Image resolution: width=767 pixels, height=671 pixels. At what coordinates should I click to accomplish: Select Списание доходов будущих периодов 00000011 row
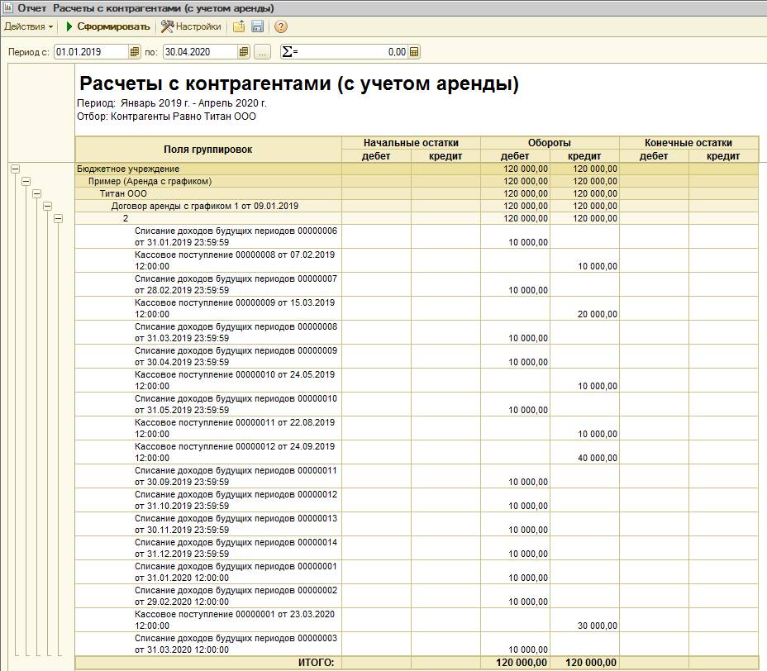[417, 476]
